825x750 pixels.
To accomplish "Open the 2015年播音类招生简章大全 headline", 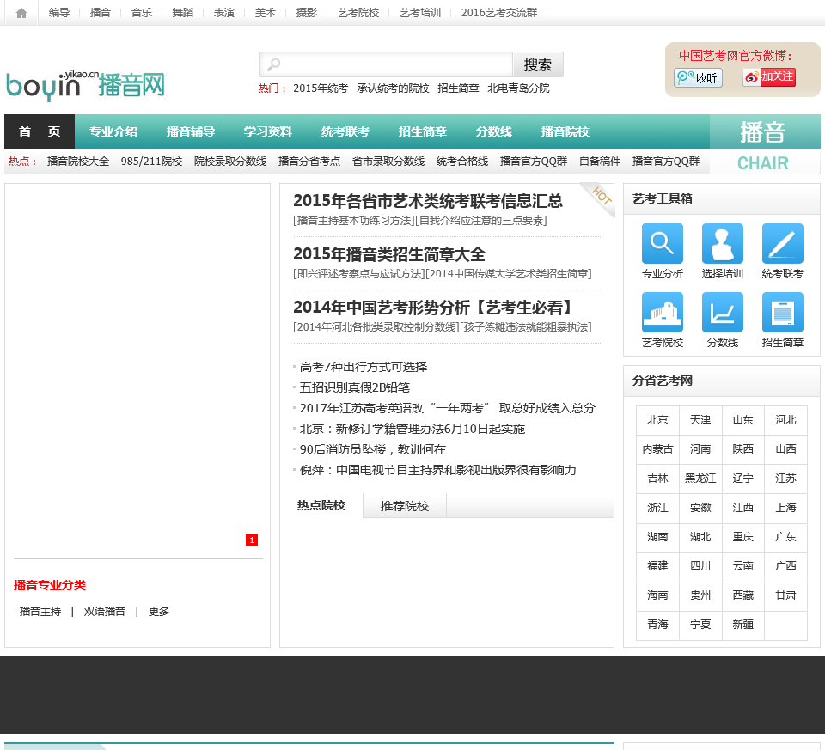I will tap(389, 254).
